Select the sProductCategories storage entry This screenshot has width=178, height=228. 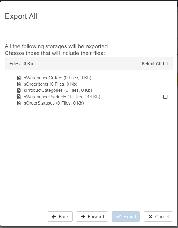[x=58, y=90]
